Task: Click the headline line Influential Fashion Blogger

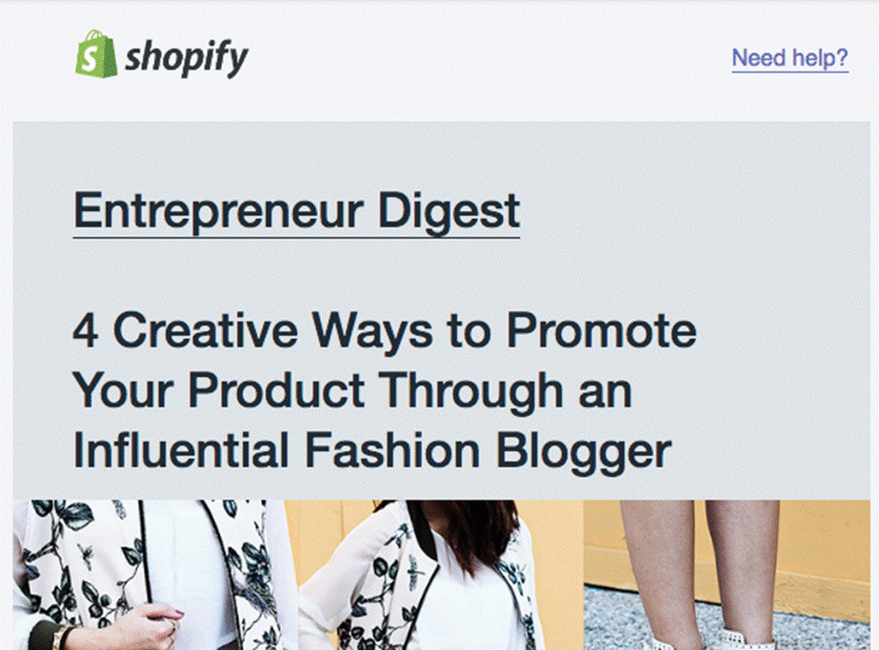Action: click(372, 451)
